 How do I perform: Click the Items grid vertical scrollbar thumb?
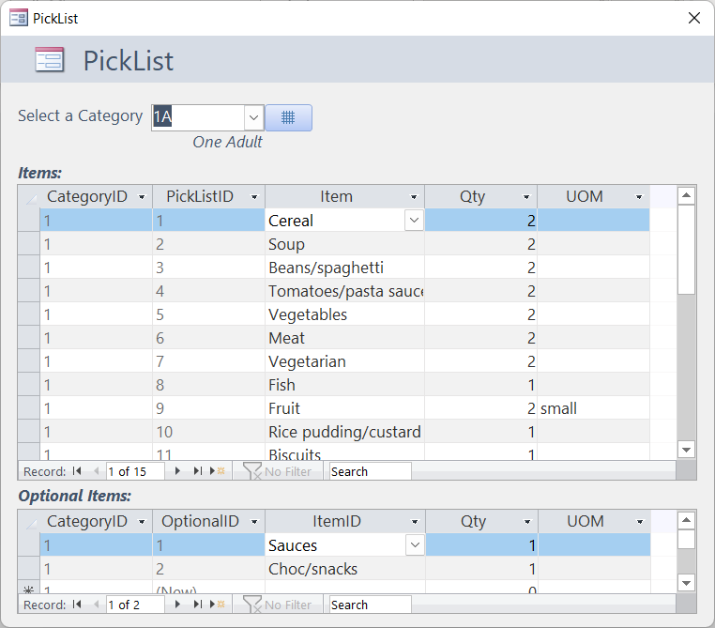pyautogui.click(x=686, y=249)
